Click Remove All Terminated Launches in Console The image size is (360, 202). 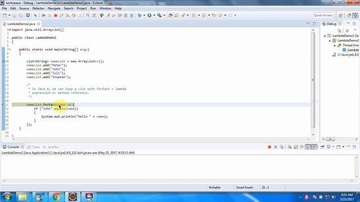(x=282, y=147)
